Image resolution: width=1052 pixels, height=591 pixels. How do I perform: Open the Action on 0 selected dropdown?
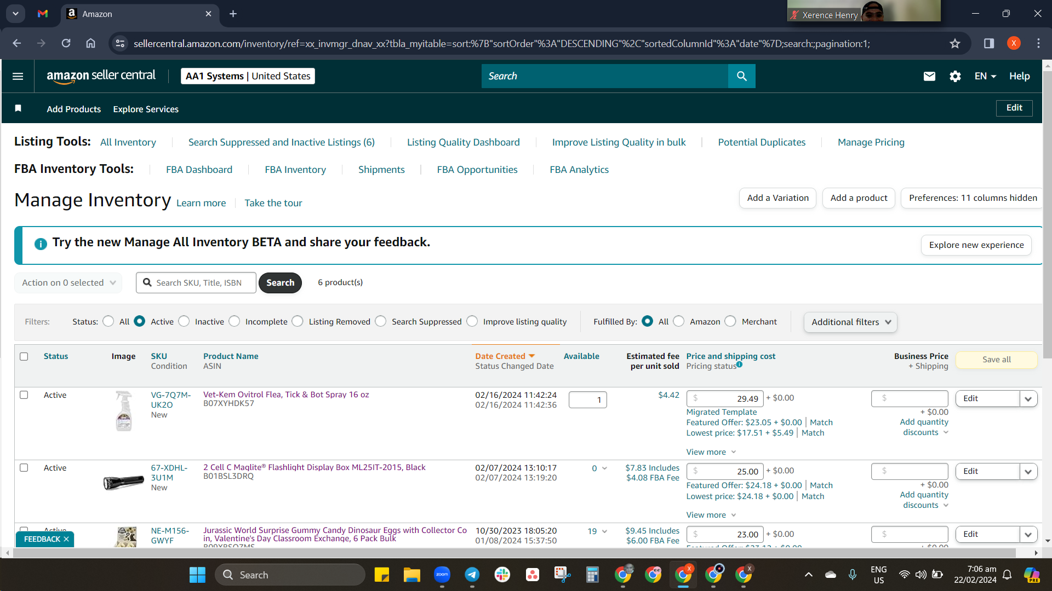(68, 282)
